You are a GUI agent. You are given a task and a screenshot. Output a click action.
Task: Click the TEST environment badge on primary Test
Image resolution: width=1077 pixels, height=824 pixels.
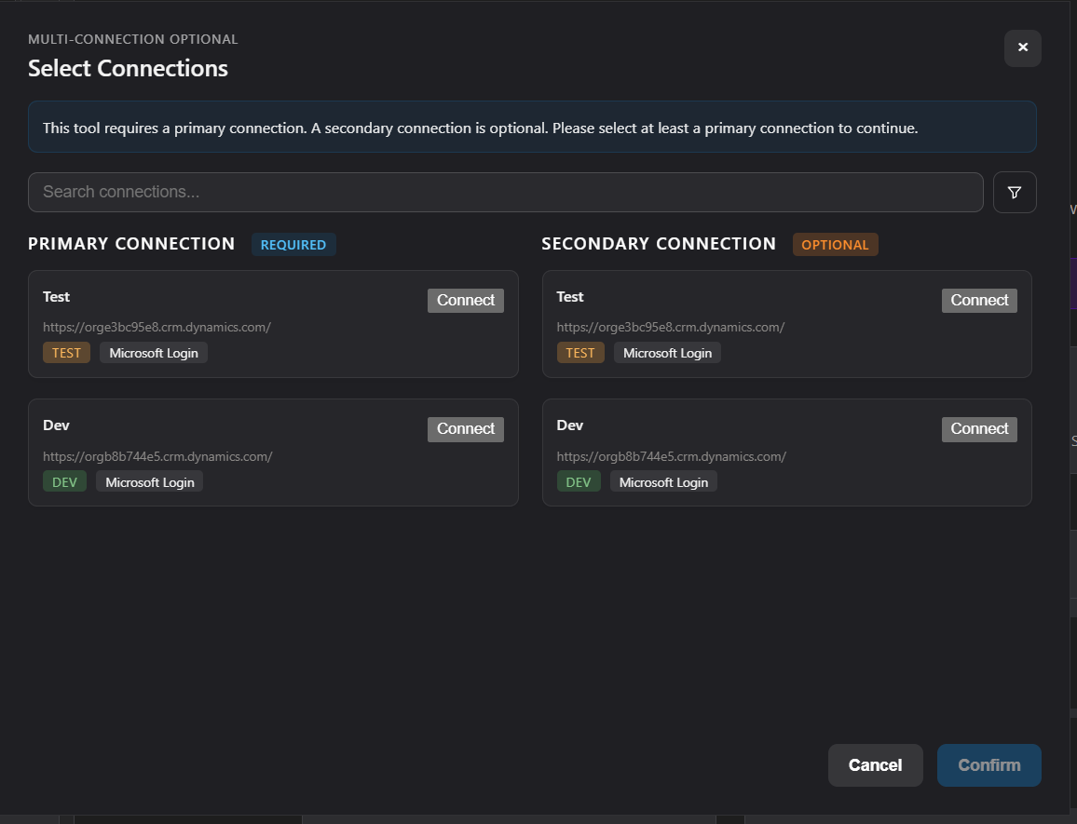click(65, 352)
